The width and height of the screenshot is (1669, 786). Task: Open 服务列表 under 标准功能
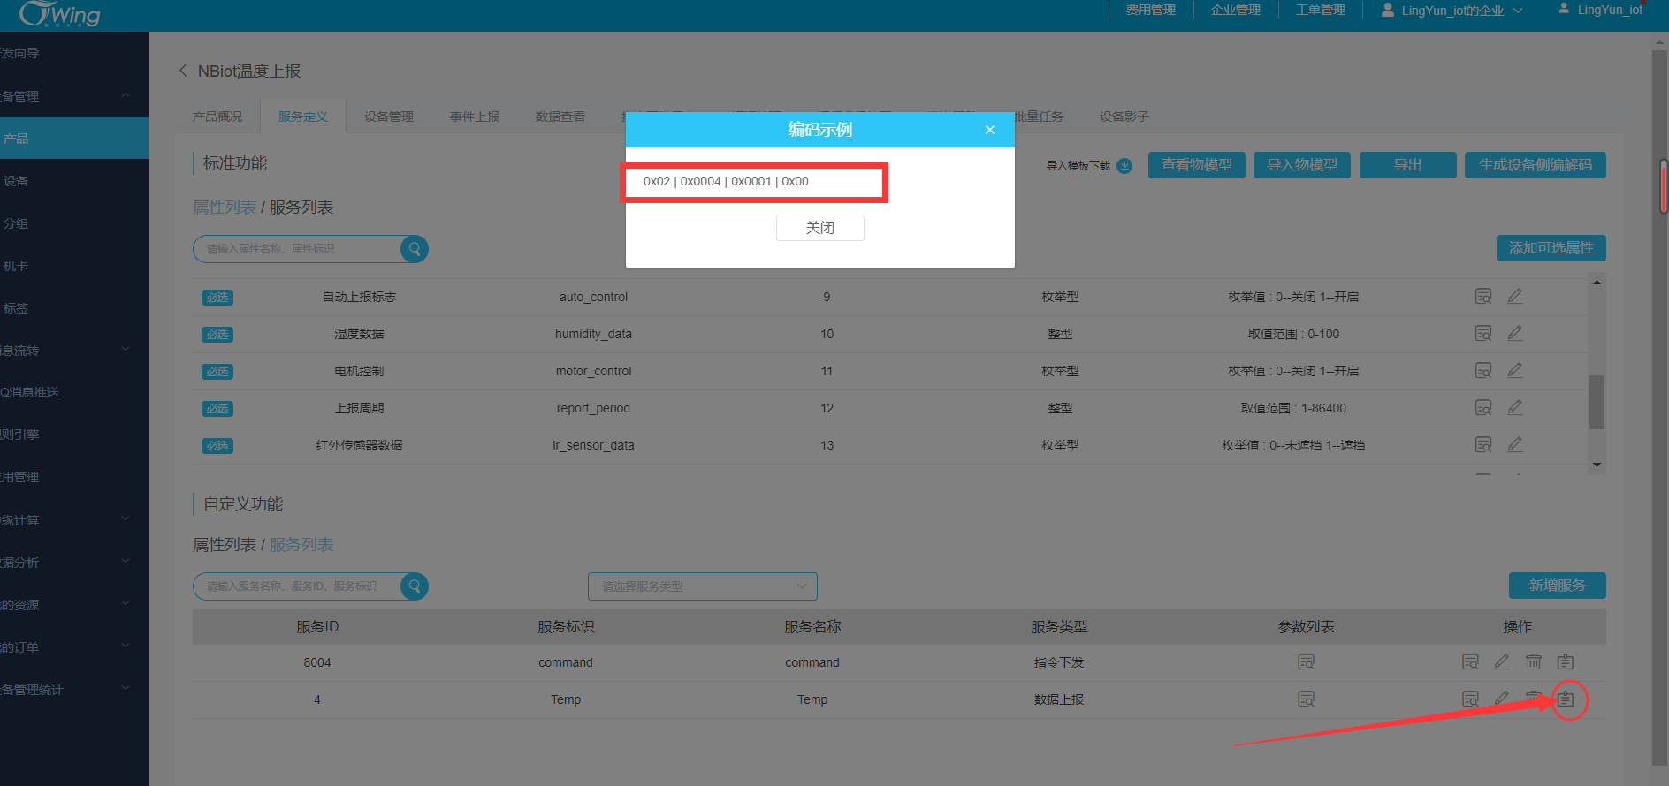tap(301, 208)
